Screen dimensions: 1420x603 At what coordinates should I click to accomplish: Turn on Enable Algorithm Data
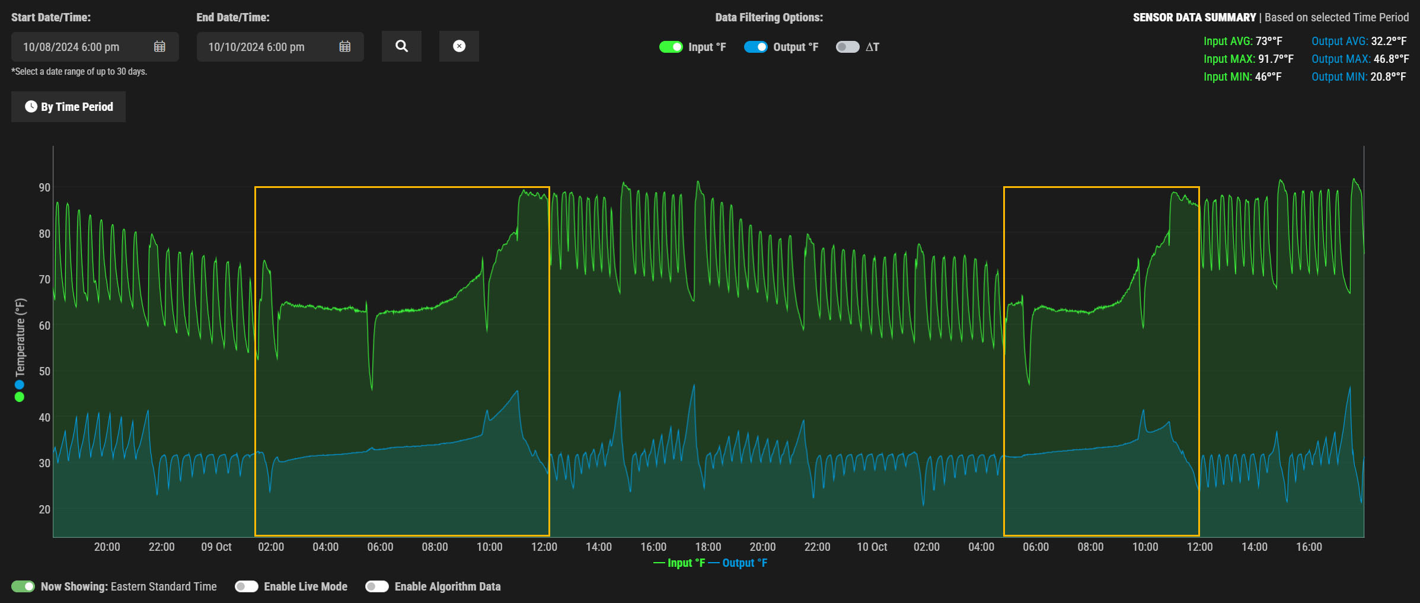tap(376, 586)
